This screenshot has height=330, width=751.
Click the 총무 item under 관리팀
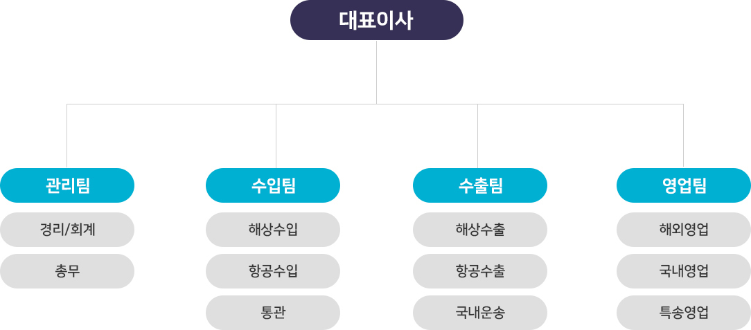point(67,271)
